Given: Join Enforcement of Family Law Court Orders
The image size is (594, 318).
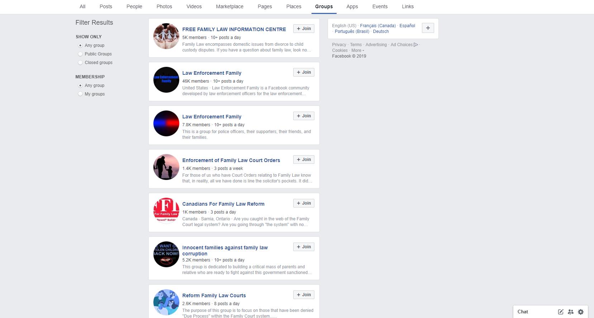Looking at the screenshot, I should point(304,160).
